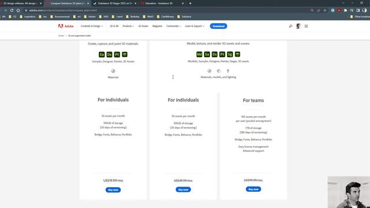Open the Adobe account profile avatar
The image size is (370, 208).
click(298, 26)
